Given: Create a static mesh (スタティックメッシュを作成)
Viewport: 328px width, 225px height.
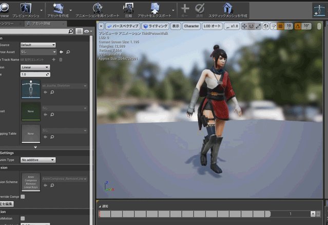Looking at the screenshot, I should tap(228, 10).
